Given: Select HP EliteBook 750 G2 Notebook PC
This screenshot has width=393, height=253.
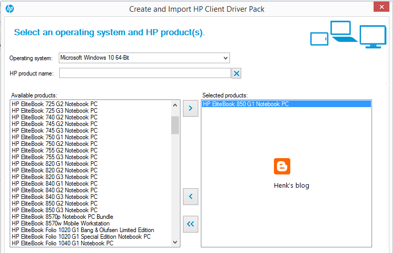Looking at the screenshot, I should pyautogui.click(x=55, y=144).
